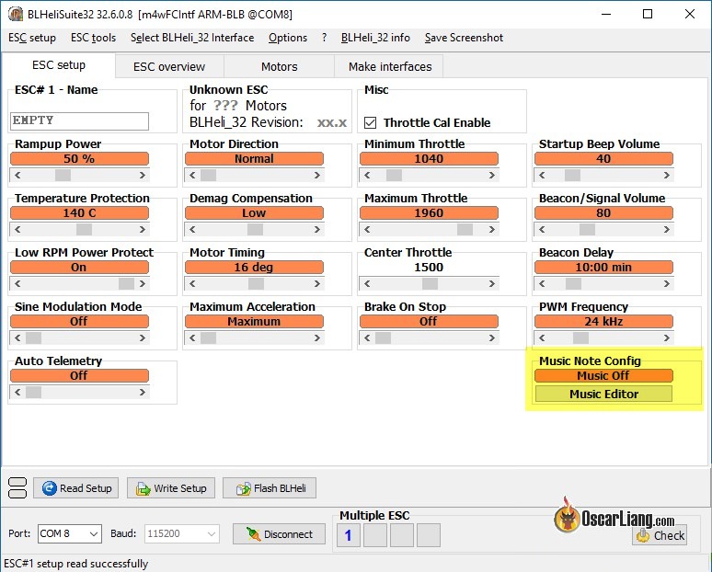Click left arrow on Low RPM Power Protect
The image size is (712, 572).
click(x=17, y=284)
